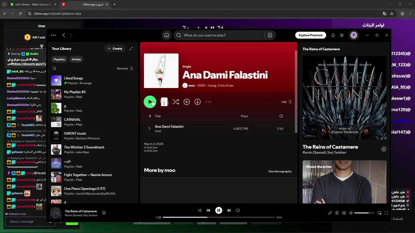Image resolution: width=415 pixels, height=233 pixels.
Task: Navigate forward in Spotify
Action: coord(71,35)
